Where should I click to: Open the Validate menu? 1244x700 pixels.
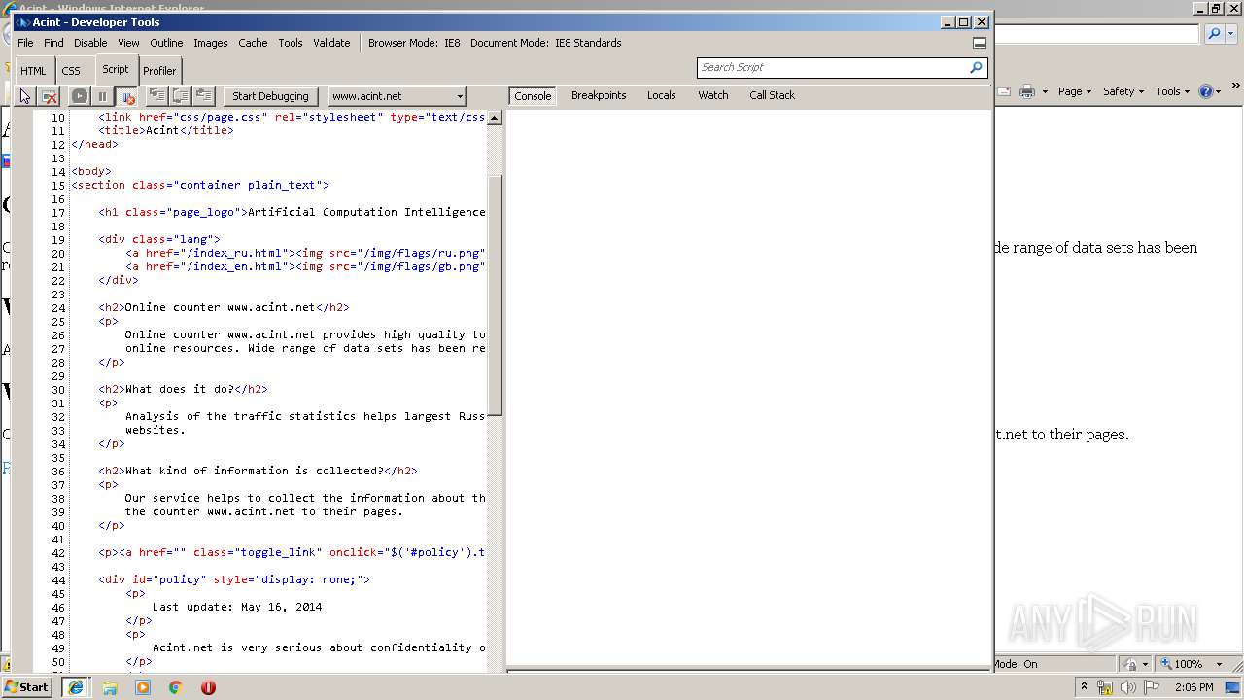click(x=331, y=43)
